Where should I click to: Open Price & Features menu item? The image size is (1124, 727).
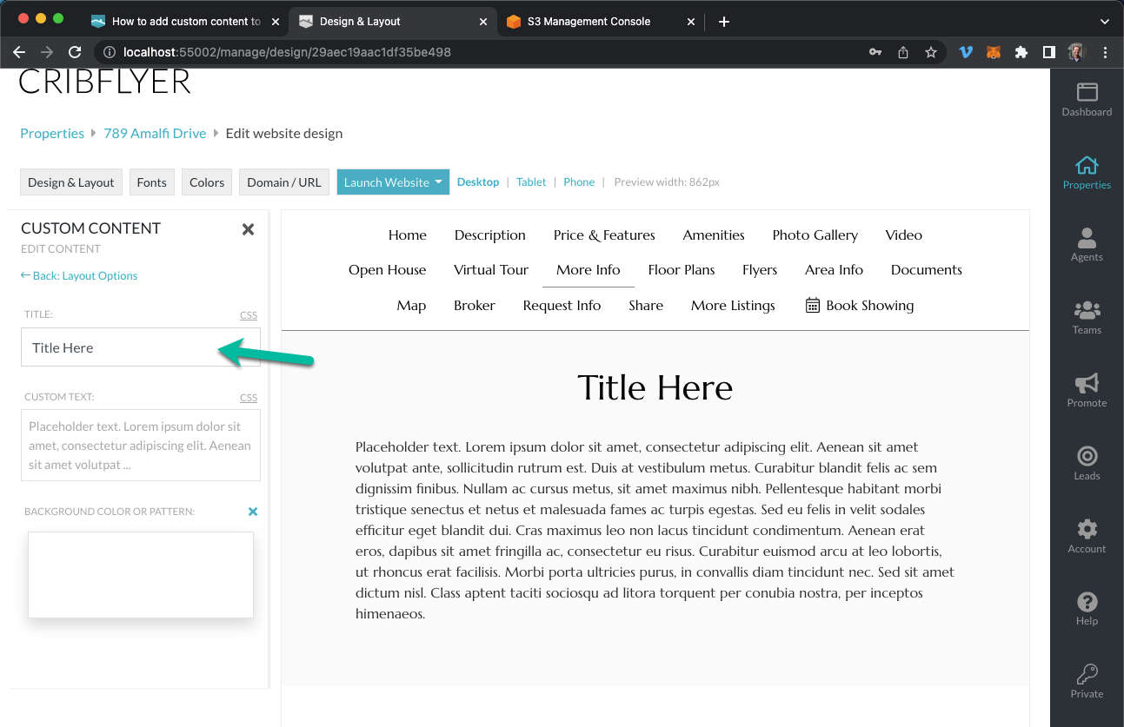click(x=604, y=235)
